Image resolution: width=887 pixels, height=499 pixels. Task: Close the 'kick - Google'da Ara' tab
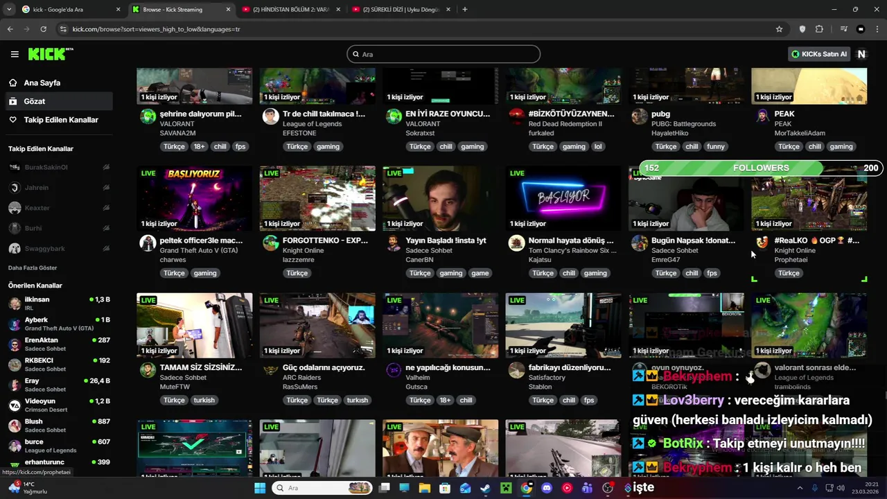pyautogui.click(x=118, y=10)
